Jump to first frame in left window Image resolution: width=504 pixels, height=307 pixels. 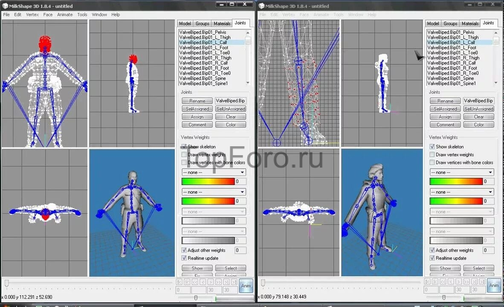[180, 282]
